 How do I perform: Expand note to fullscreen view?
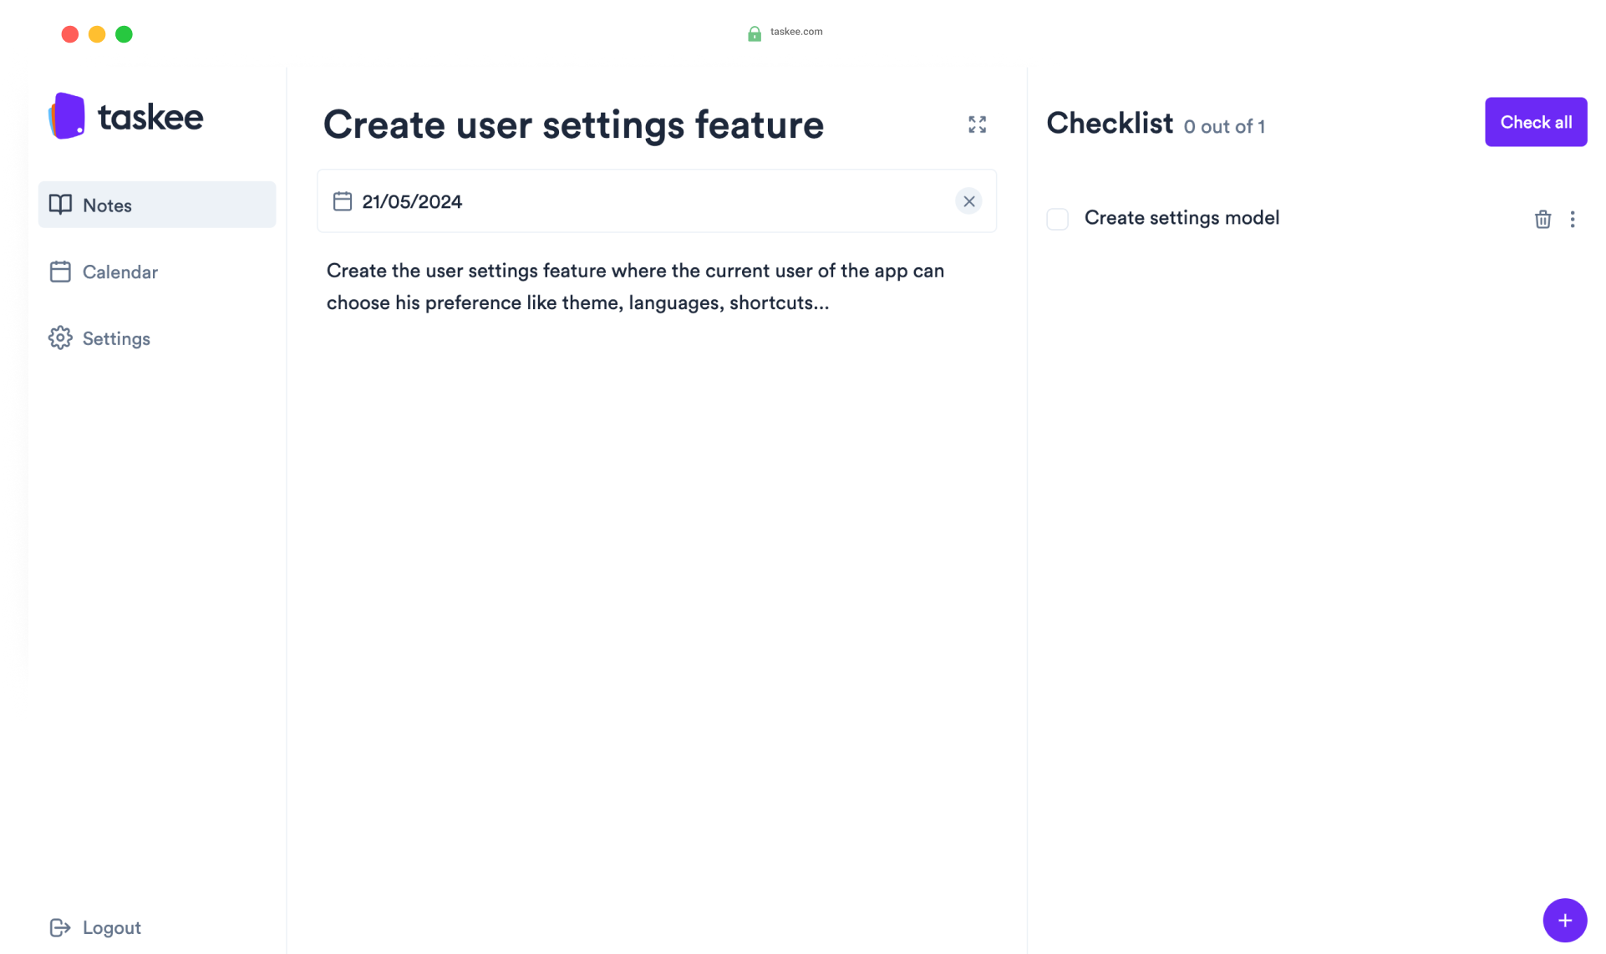(x=977, y=124)
